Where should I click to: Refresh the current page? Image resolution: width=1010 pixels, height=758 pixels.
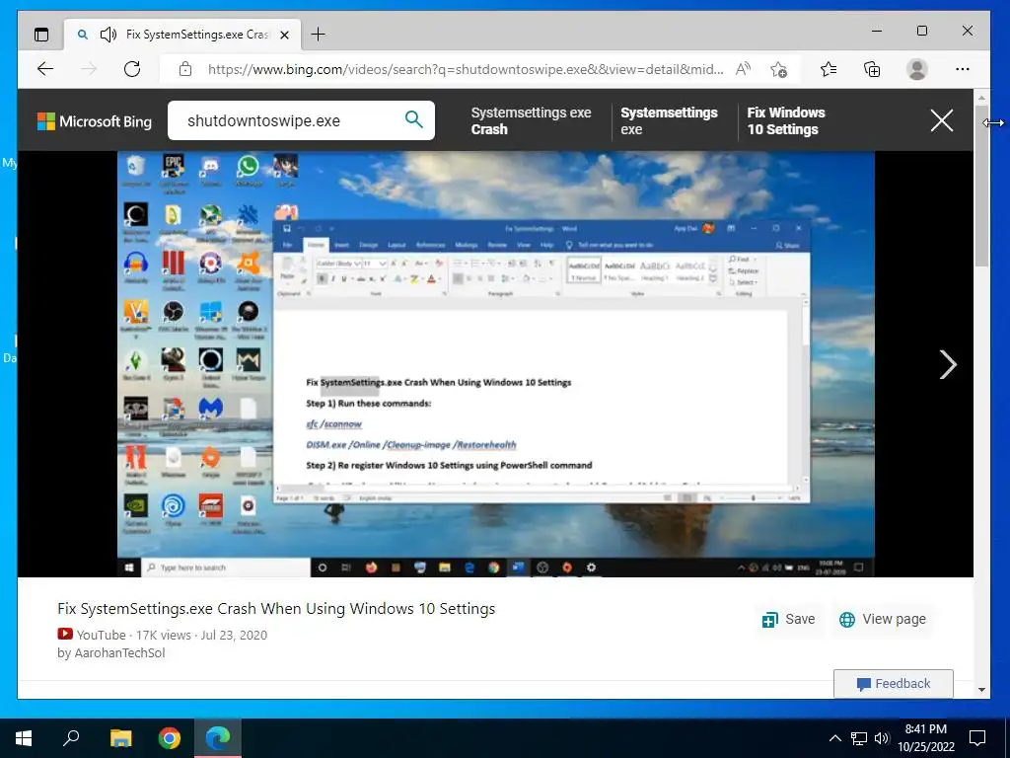click(132, 69)
